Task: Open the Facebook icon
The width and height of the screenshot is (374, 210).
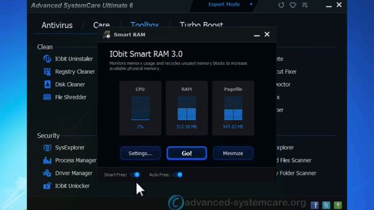Action: coord(314,205)
